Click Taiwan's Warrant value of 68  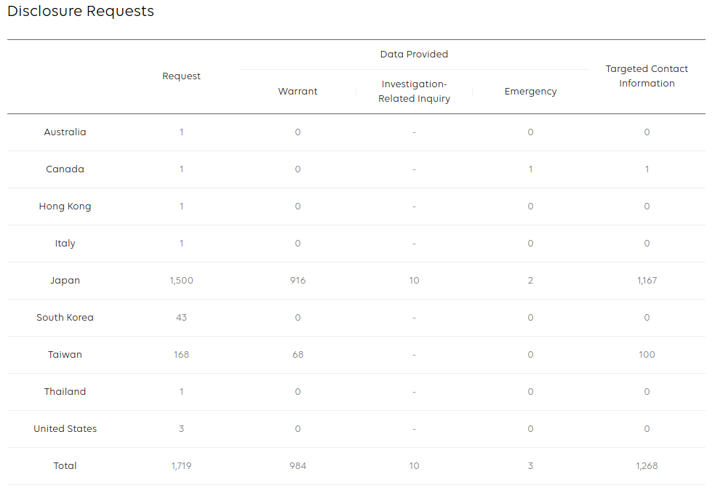tap(298, 355)
